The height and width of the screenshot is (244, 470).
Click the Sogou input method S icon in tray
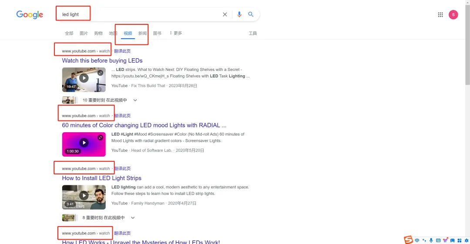[408, 240]
